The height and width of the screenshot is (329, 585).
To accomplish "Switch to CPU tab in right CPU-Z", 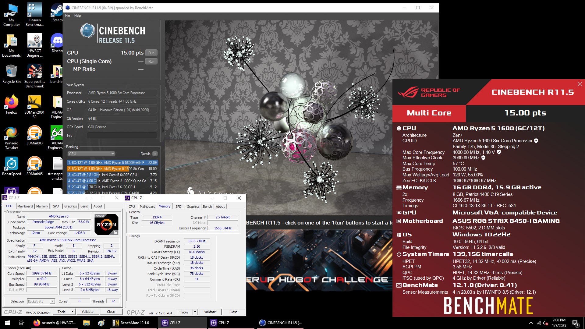I will click(x=132, y=207).
